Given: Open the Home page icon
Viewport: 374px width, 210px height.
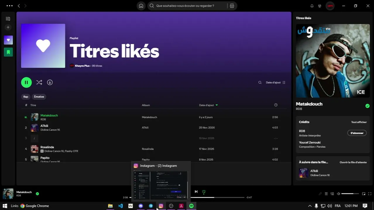Looking at the screenshot, I should click(x=141, y=6).
